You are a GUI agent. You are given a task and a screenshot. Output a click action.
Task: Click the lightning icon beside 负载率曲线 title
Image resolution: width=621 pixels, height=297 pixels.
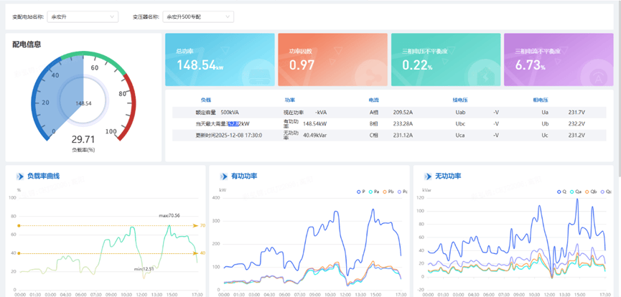pyautogui.click(x=19, y=176)
